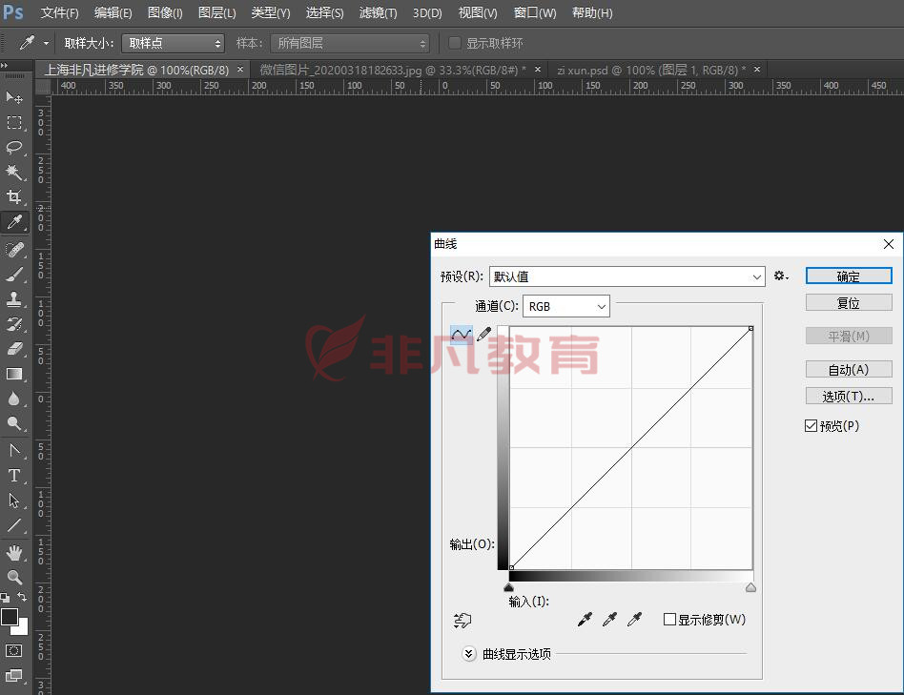Select the Type tool
The width and height of the screenshot is (904, 695).
[14, 476]
